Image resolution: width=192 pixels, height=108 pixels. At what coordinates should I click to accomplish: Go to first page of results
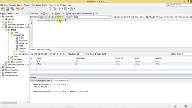tap(54, 54)
